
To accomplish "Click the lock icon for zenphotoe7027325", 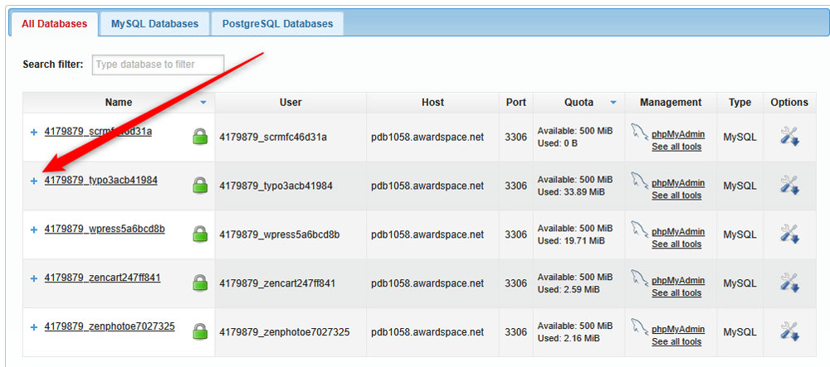I will coord(199,331).
